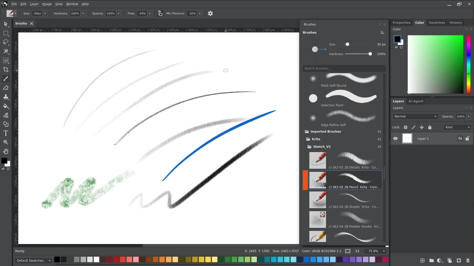Select the Eraser tool
Screen dimensions: 474x266
(6, 88)
